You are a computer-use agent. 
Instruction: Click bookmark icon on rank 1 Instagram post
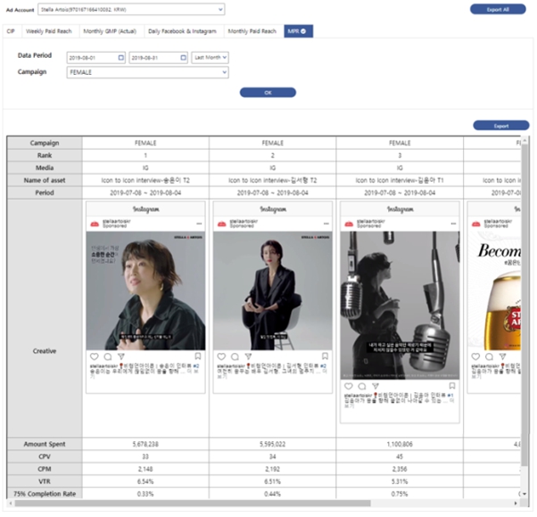click(x=199, y=357)
